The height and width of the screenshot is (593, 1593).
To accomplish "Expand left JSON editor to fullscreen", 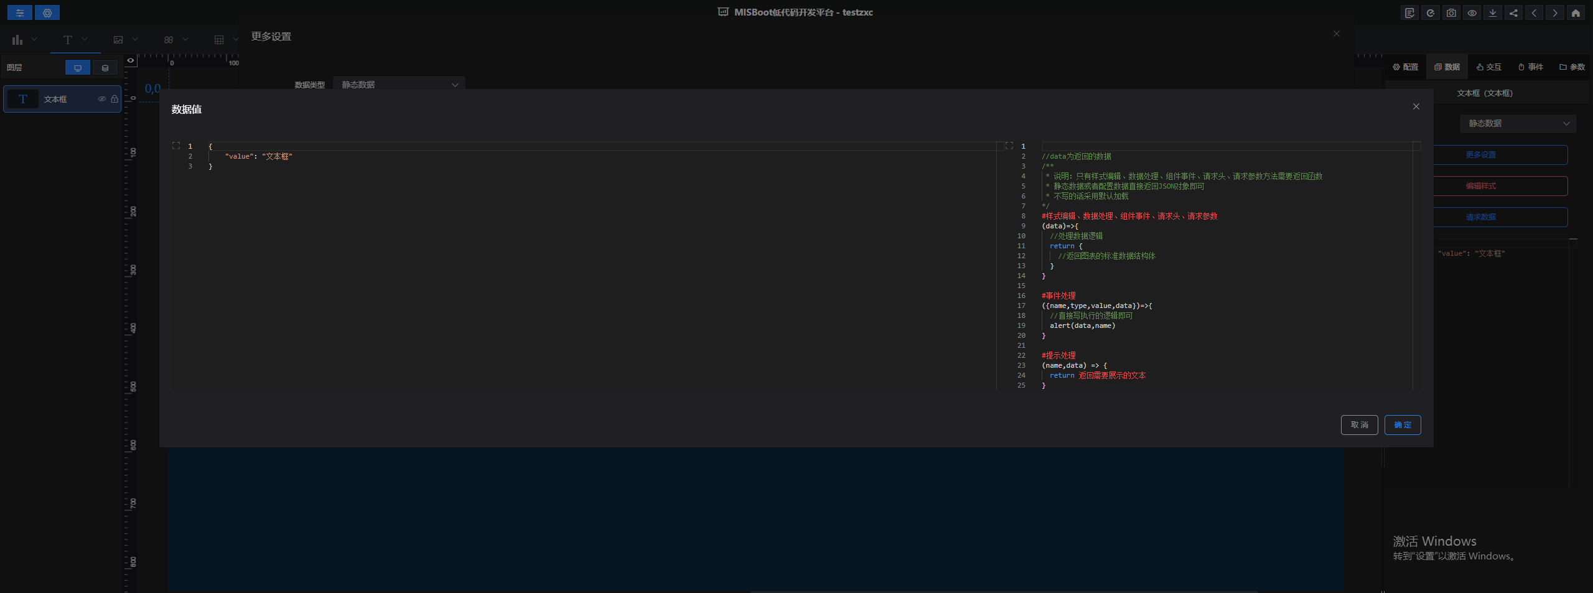I will pos(176,146).
